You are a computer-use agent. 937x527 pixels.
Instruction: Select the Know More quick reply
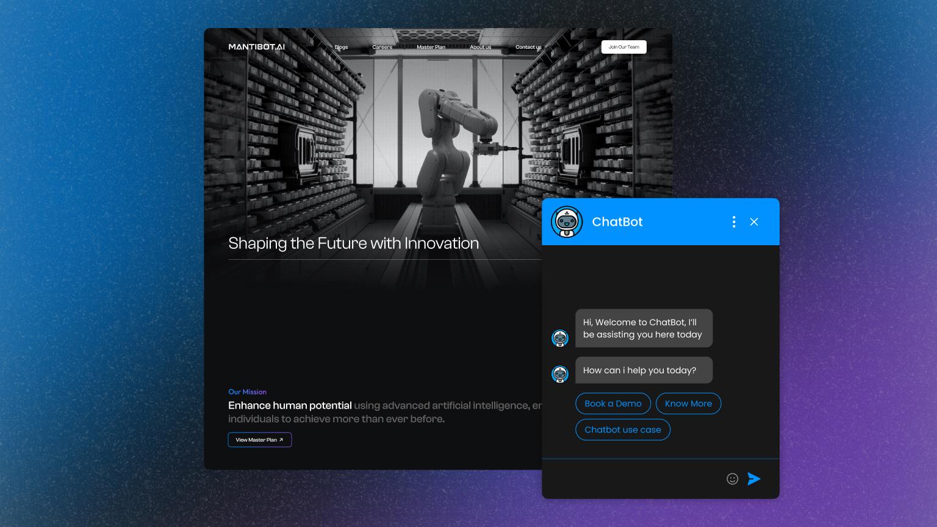[x=688, y=404]
